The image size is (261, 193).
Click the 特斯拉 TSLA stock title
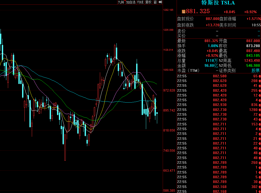click(x=218, y=3)
